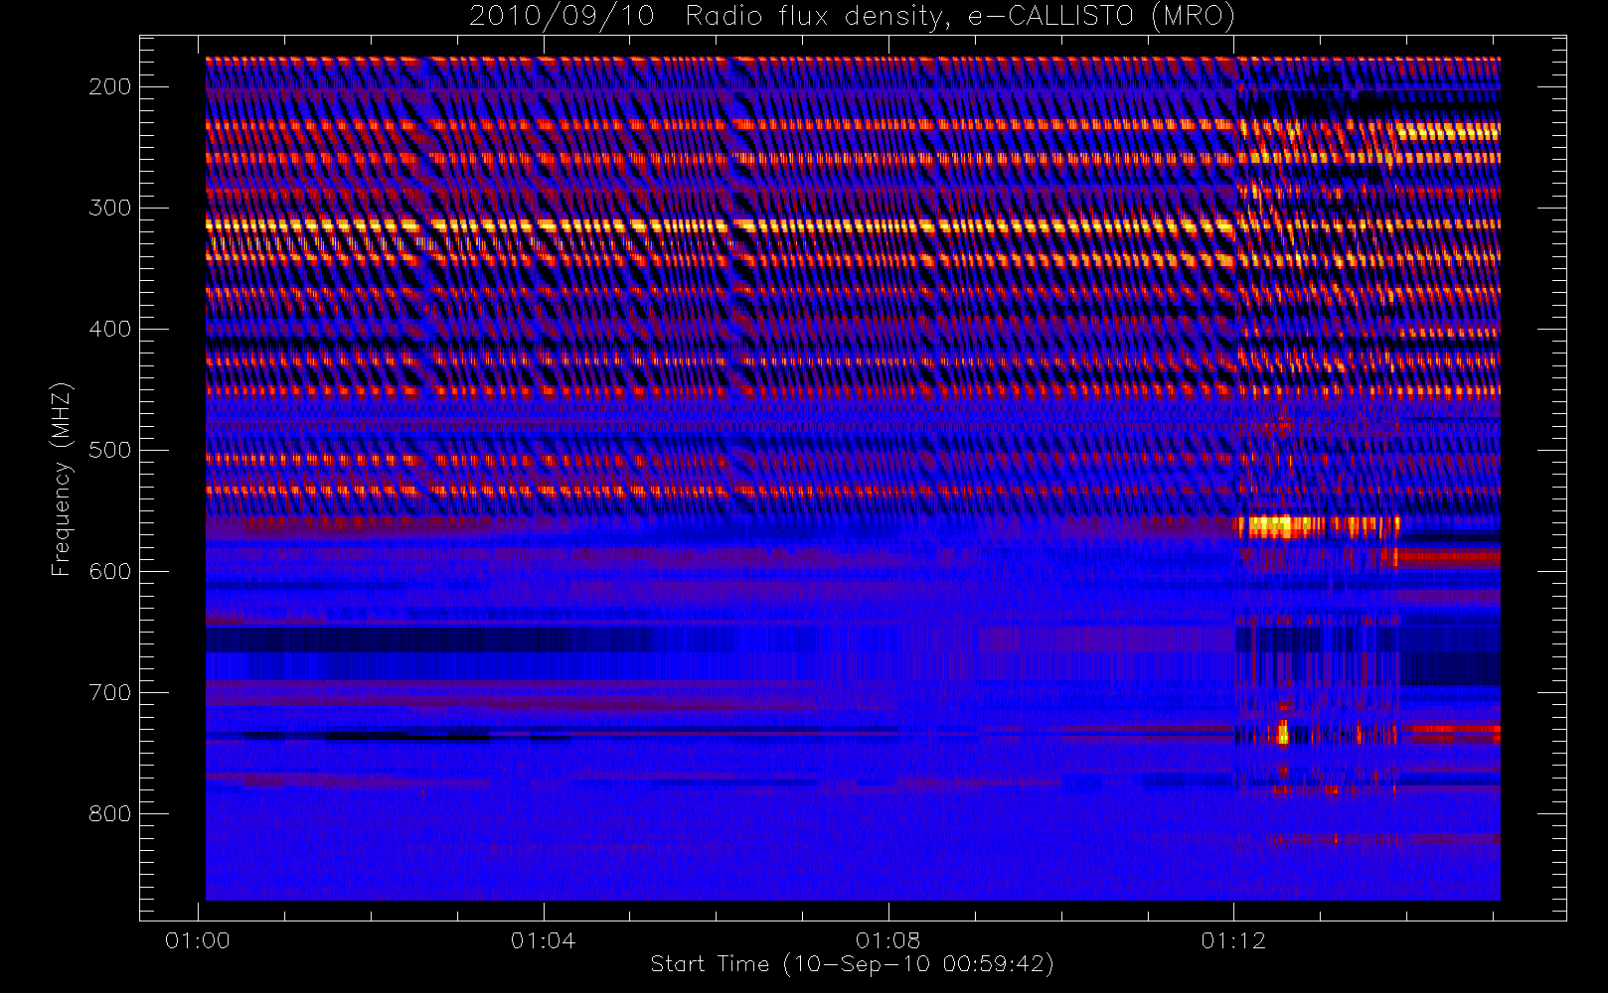Click the 01:08 time tick label
1608x993 pixels.
coord(888,939)
